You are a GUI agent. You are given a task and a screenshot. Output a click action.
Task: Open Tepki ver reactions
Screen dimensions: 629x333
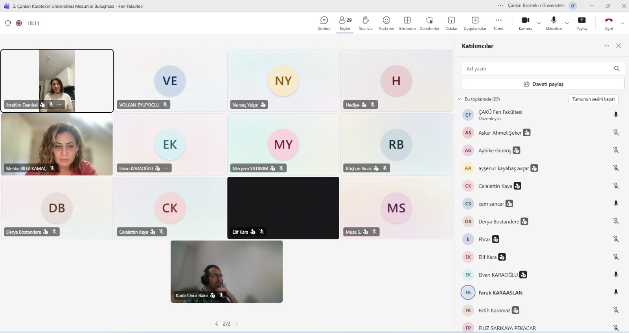(386, 23)
